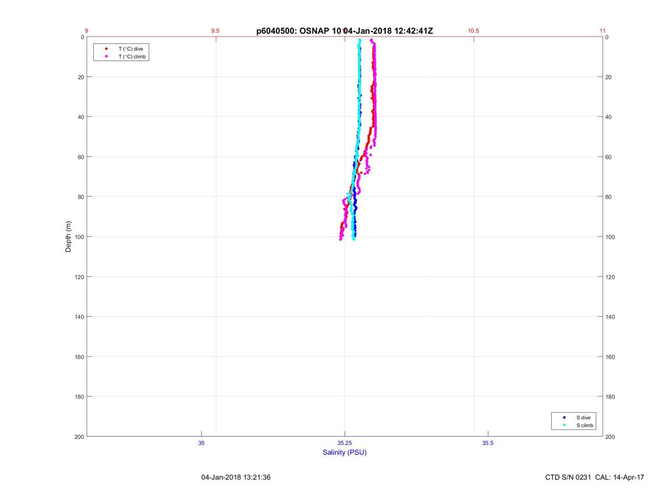Open the salinity legend box
This screenshot has width=666, height=491.
(574, 421)
